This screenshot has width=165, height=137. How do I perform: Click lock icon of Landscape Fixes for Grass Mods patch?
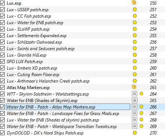pyautogui.click(x=134, y=113)
